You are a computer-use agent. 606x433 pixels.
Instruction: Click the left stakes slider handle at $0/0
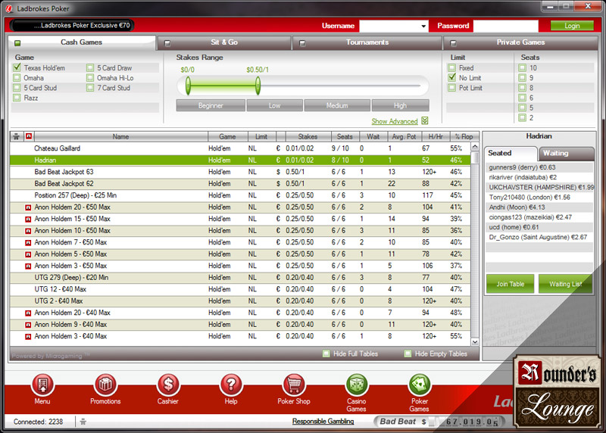point(188,86)
